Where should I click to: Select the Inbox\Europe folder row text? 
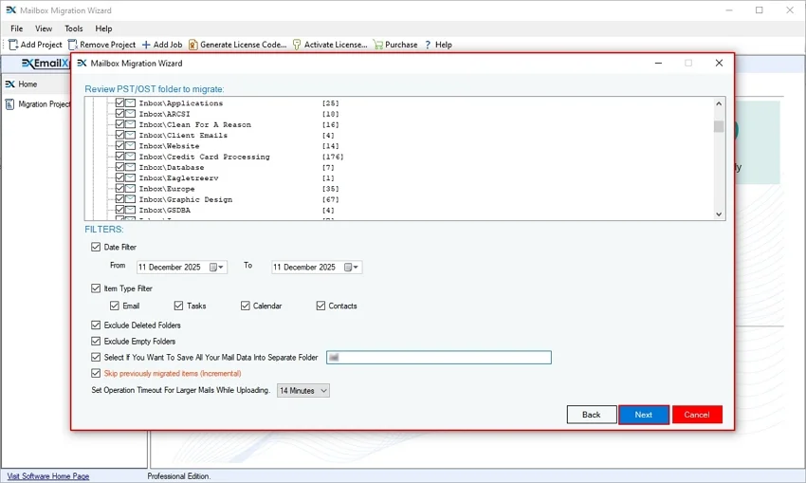[167, 189]
